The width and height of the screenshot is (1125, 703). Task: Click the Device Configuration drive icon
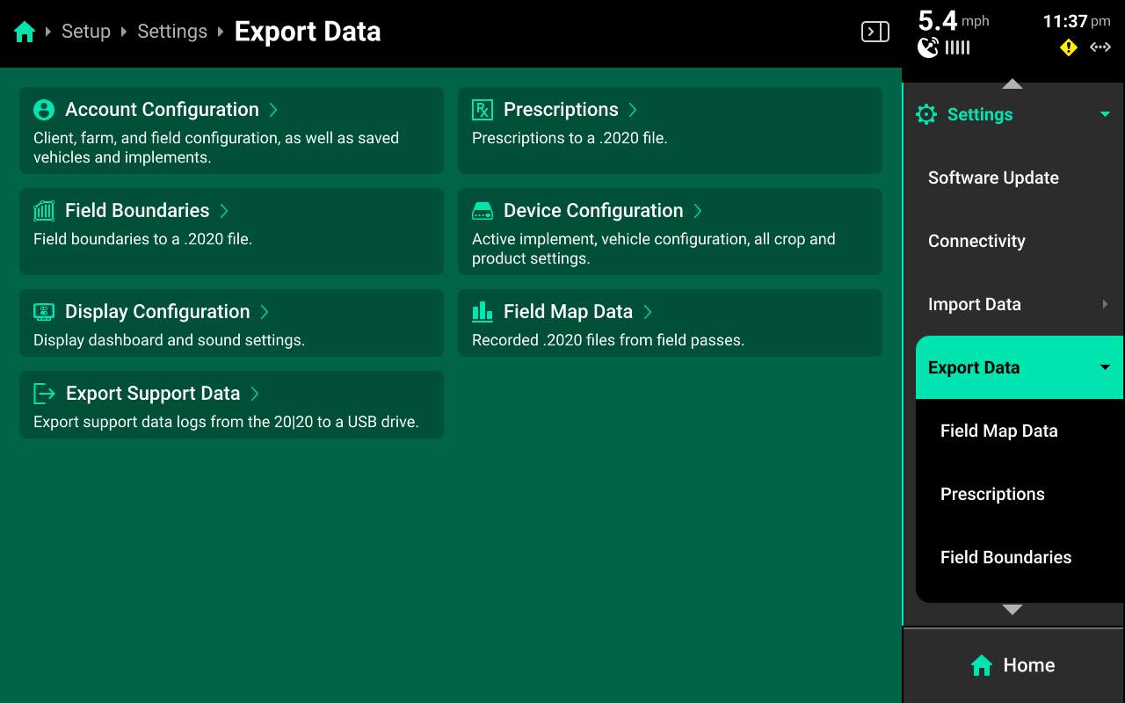tap(483, 211)
